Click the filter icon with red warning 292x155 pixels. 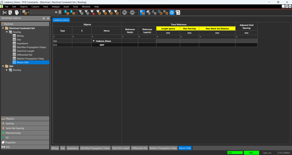(x=93, y=13)
